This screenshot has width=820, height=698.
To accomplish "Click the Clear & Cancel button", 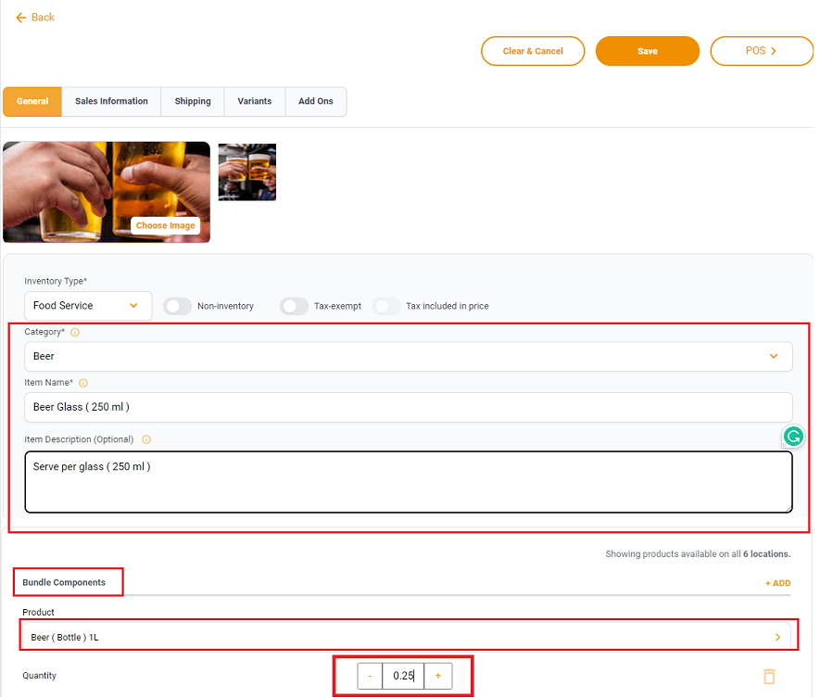I will 533,51.
